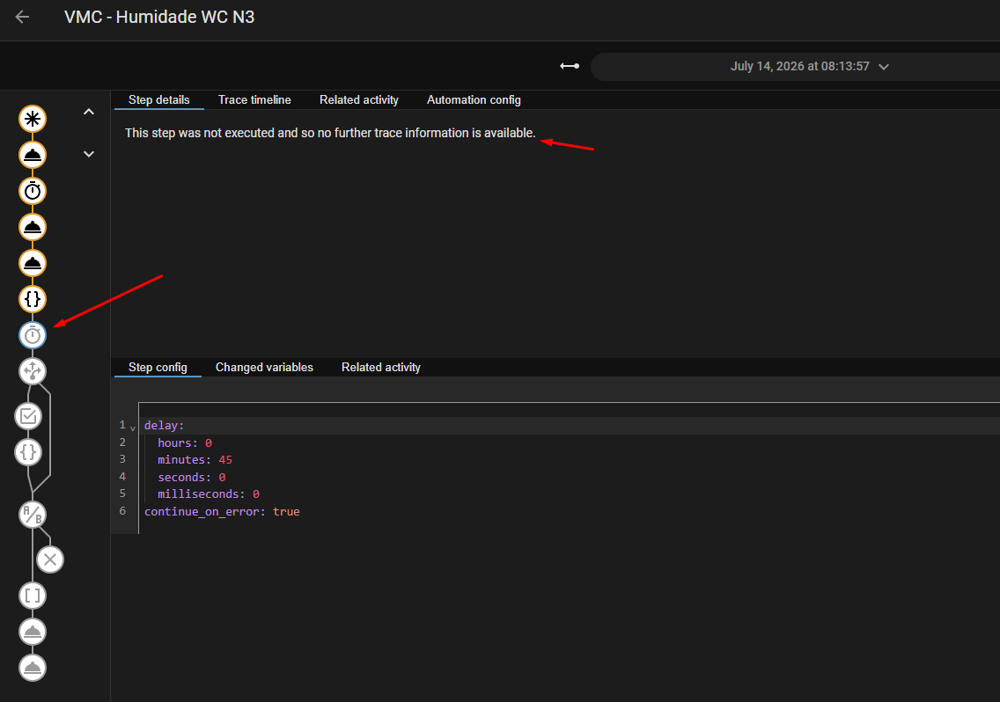Select the X stop node
The height and width of the screenshot is (702, 1000).
50,559
